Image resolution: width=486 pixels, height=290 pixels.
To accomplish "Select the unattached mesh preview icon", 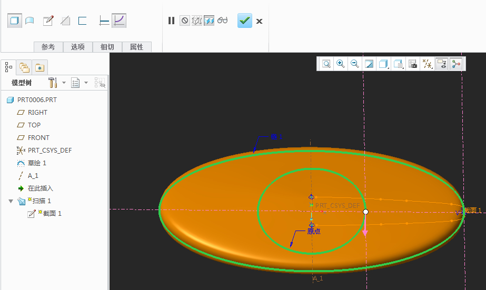I will coord(197,21).
